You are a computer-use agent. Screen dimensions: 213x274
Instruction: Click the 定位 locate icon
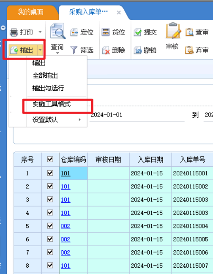74,33
